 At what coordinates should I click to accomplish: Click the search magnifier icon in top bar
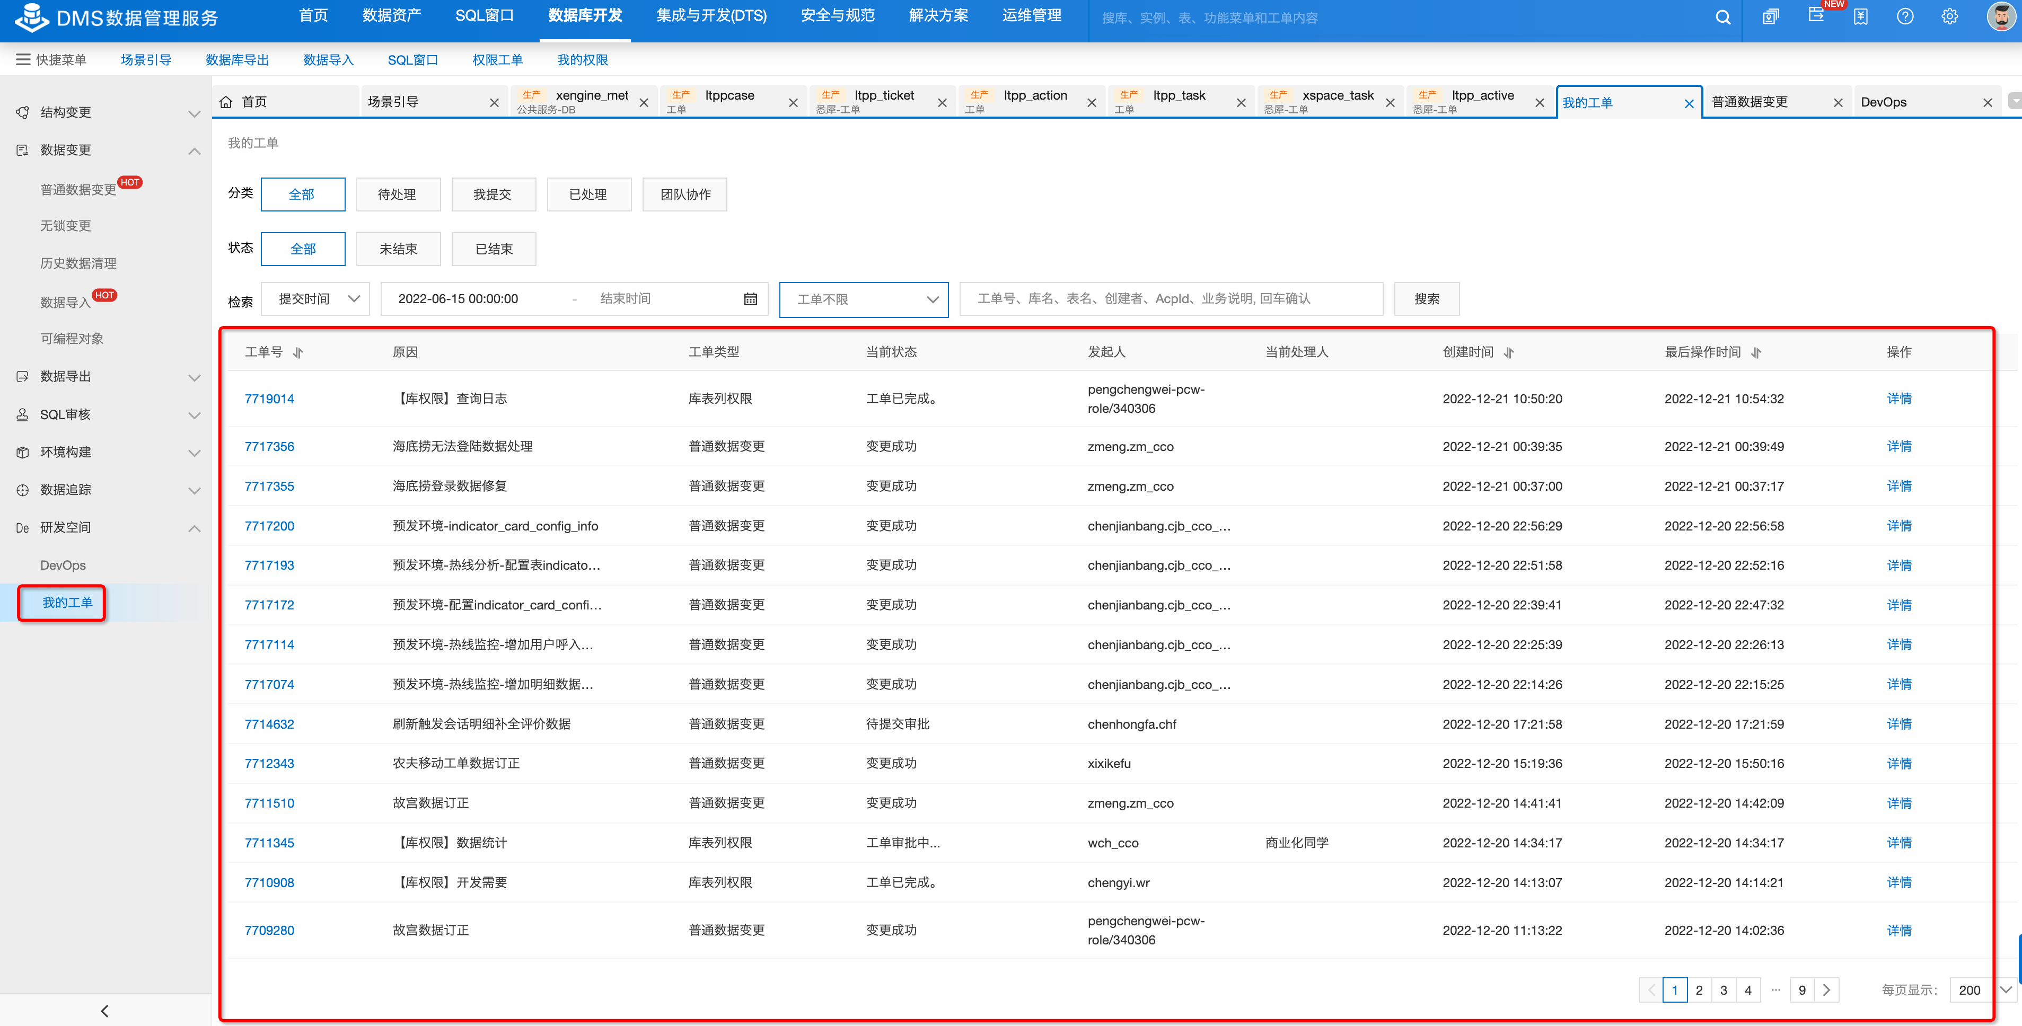[x=1722, y=17]
